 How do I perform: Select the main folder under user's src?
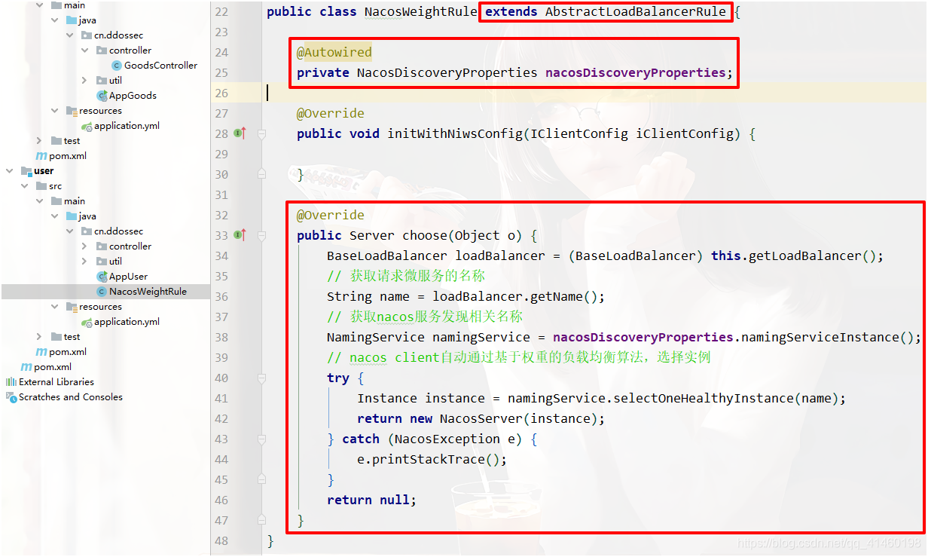click(75, 201)
